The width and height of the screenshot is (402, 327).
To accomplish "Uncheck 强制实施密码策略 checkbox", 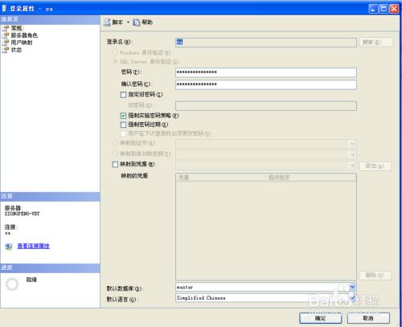I will (123, 116).
